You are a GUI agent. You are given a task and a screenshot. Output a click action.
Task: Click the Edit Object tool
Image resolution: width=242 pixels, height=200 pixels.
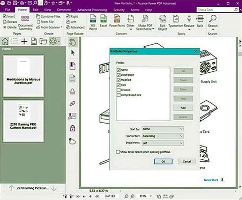pos(162,22)
